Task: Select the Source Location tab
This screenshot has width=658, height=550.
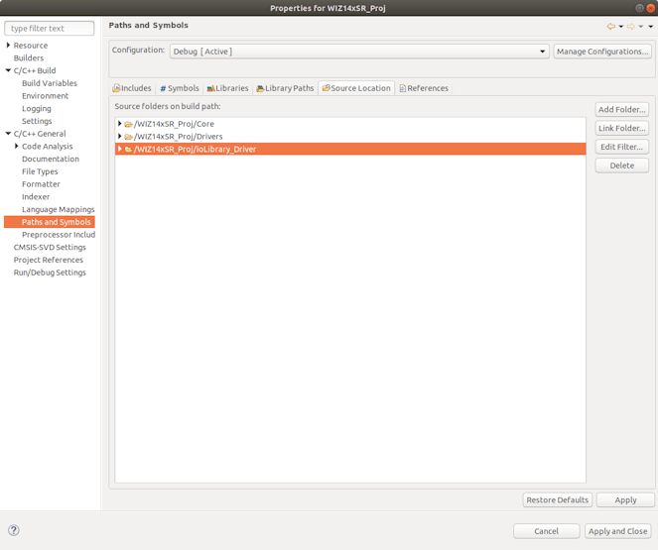Action: point(356,88)
